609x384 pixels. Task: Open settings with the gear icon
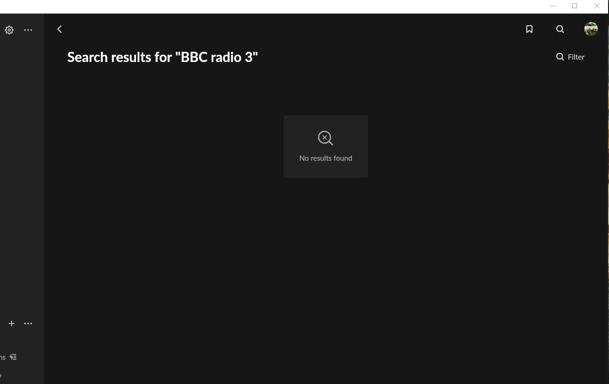coord(9,30)
